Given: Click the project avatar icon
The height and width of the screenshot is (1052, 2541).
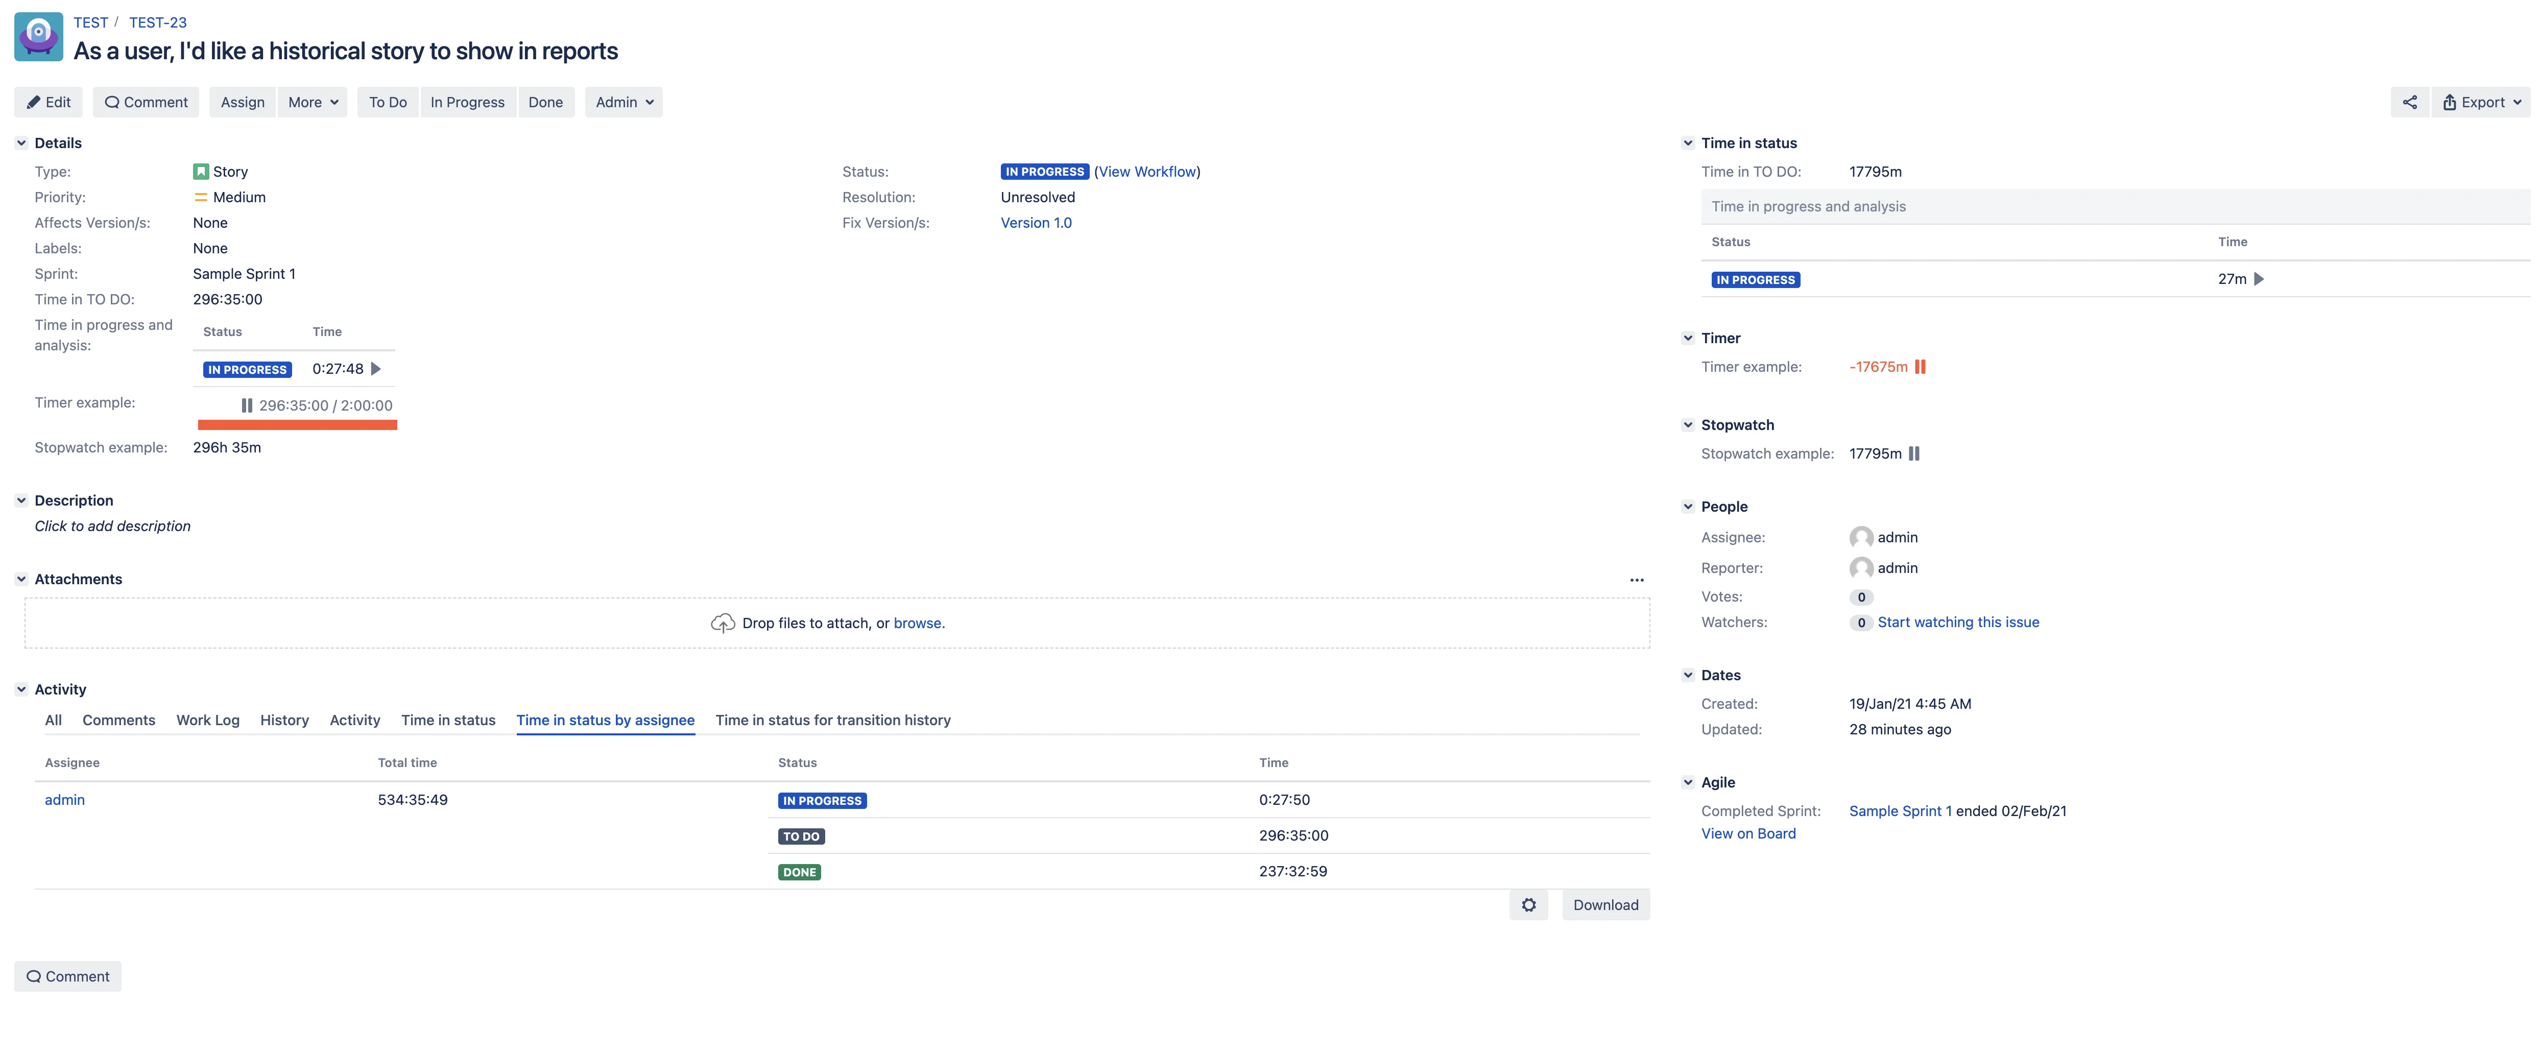Looking at the screenshot, I should (x=38, y=37).
